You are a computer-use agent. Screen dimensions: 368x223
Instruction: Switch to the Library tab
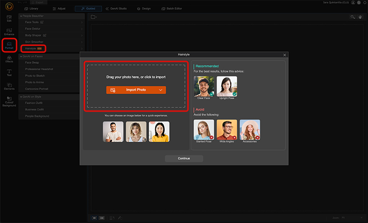(31, 9)
